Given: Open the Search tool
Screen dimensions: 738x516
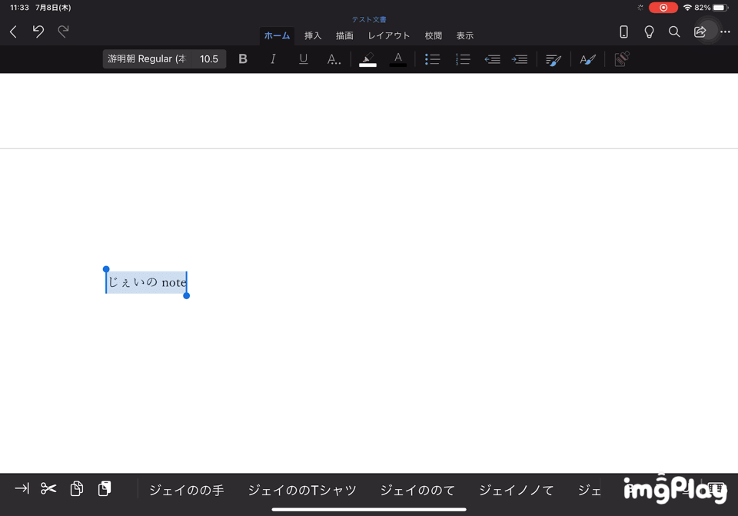Looking at the screenshot, I should [674, 32].
